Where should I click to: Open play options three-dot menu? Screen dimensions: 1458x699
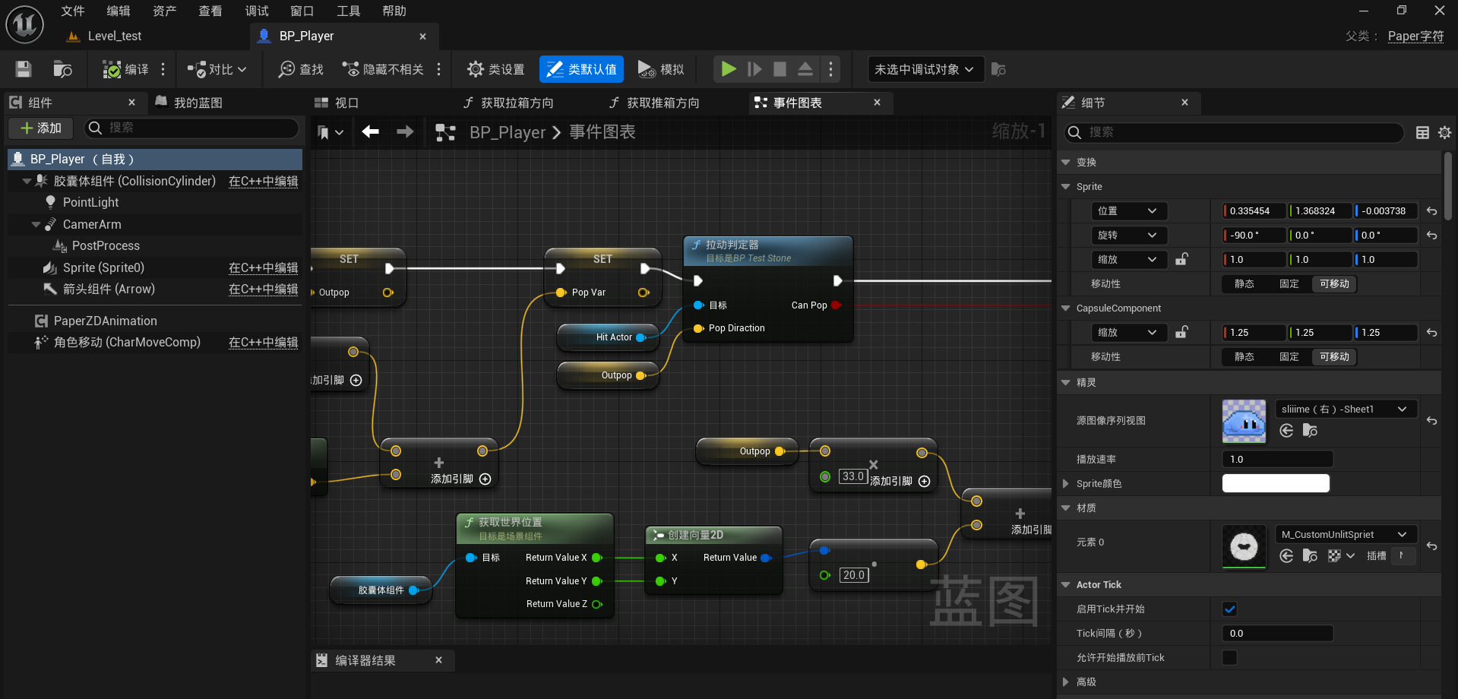[x=830, y=69]
